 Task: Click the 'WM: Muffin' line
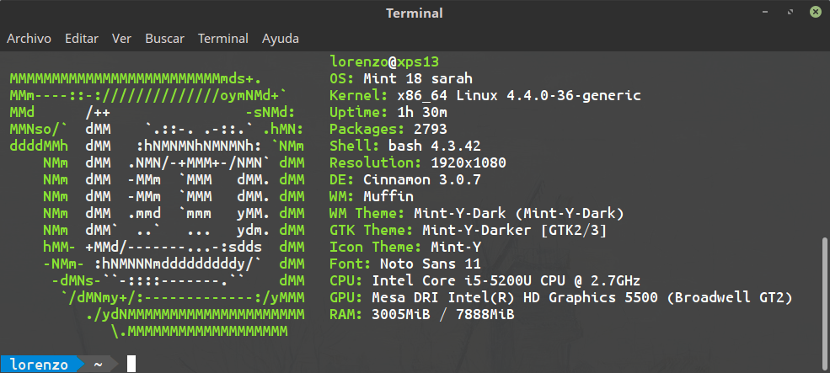point(372,197)
